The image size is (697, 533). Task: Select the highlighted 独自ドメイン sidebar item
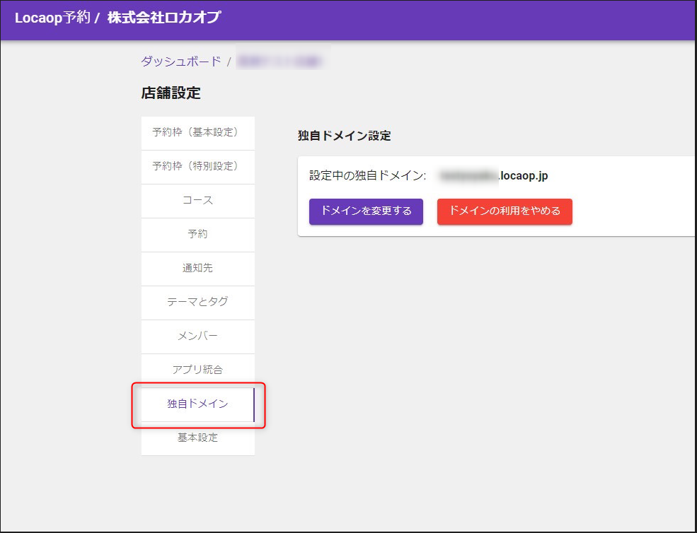coord(198,403)
